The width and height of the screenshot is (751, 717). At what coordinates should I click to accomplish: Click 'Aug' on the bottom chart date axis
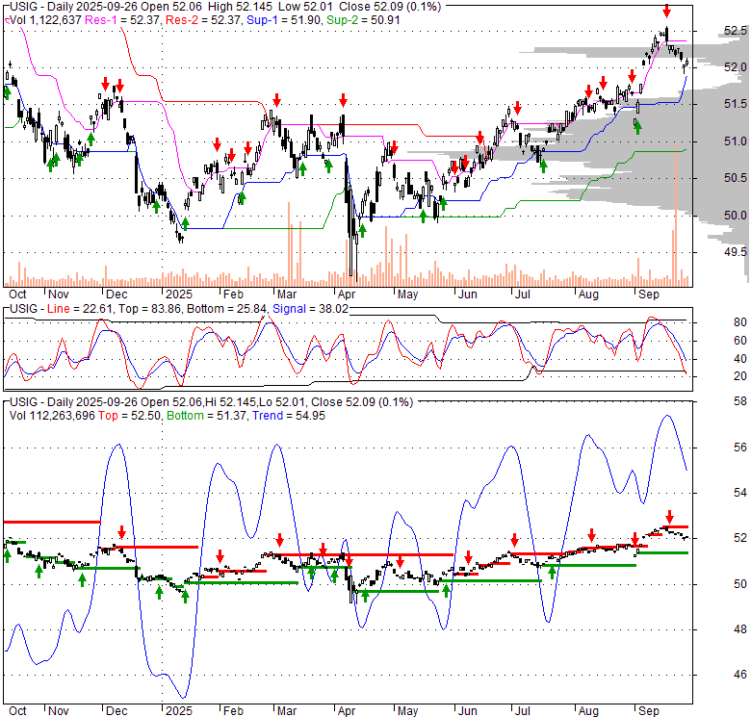tap(588, 711)
